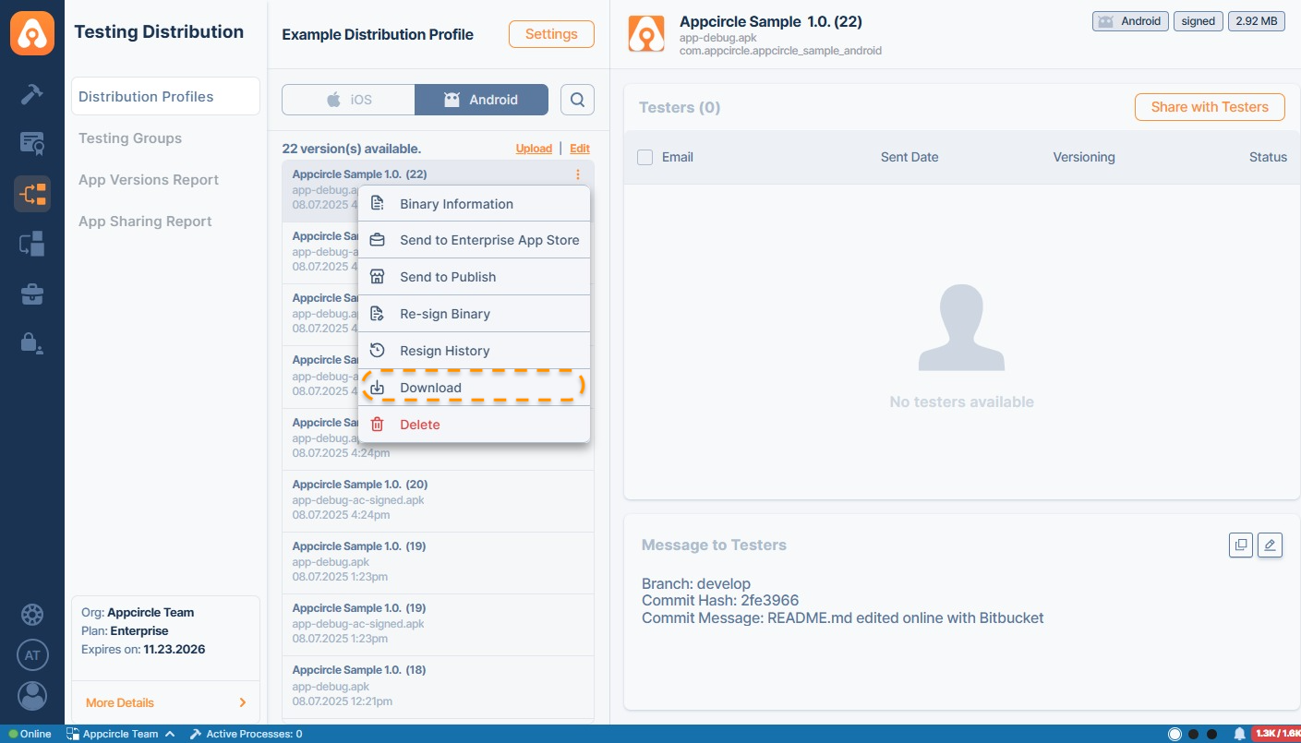Click the Appcircle logo in sidebar
This screenshot has width=1301, height=743.
(32, 34)
